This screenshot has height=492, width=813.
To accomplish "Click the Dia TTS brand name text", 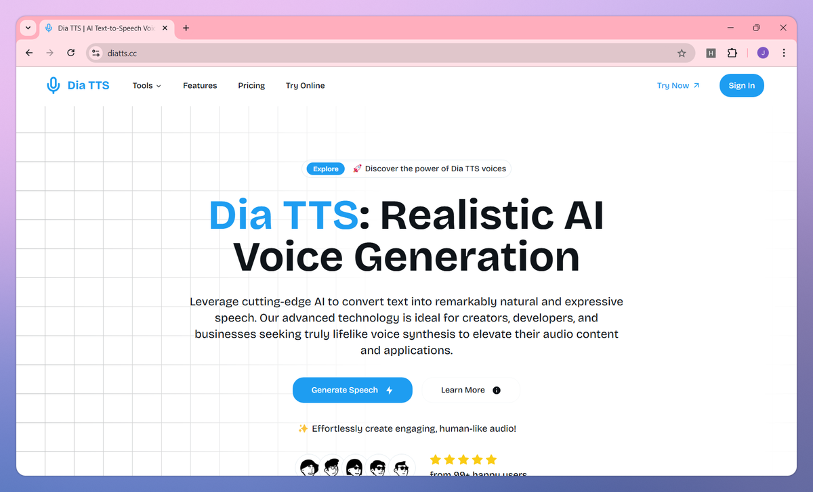I will point(88,85).
